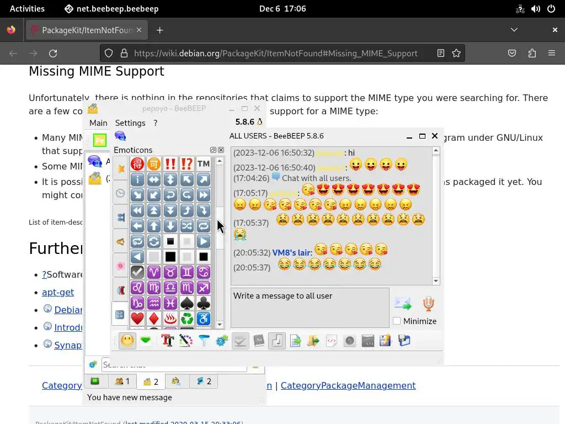Viewport: 565px width, 424px height.
Task: Open the text color picker icon
Action: (185, 341)
